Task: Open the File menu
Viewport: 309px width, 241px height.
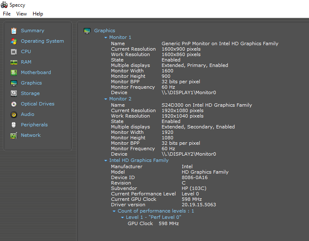Action: pyautogui.click(x=7, y=14)
